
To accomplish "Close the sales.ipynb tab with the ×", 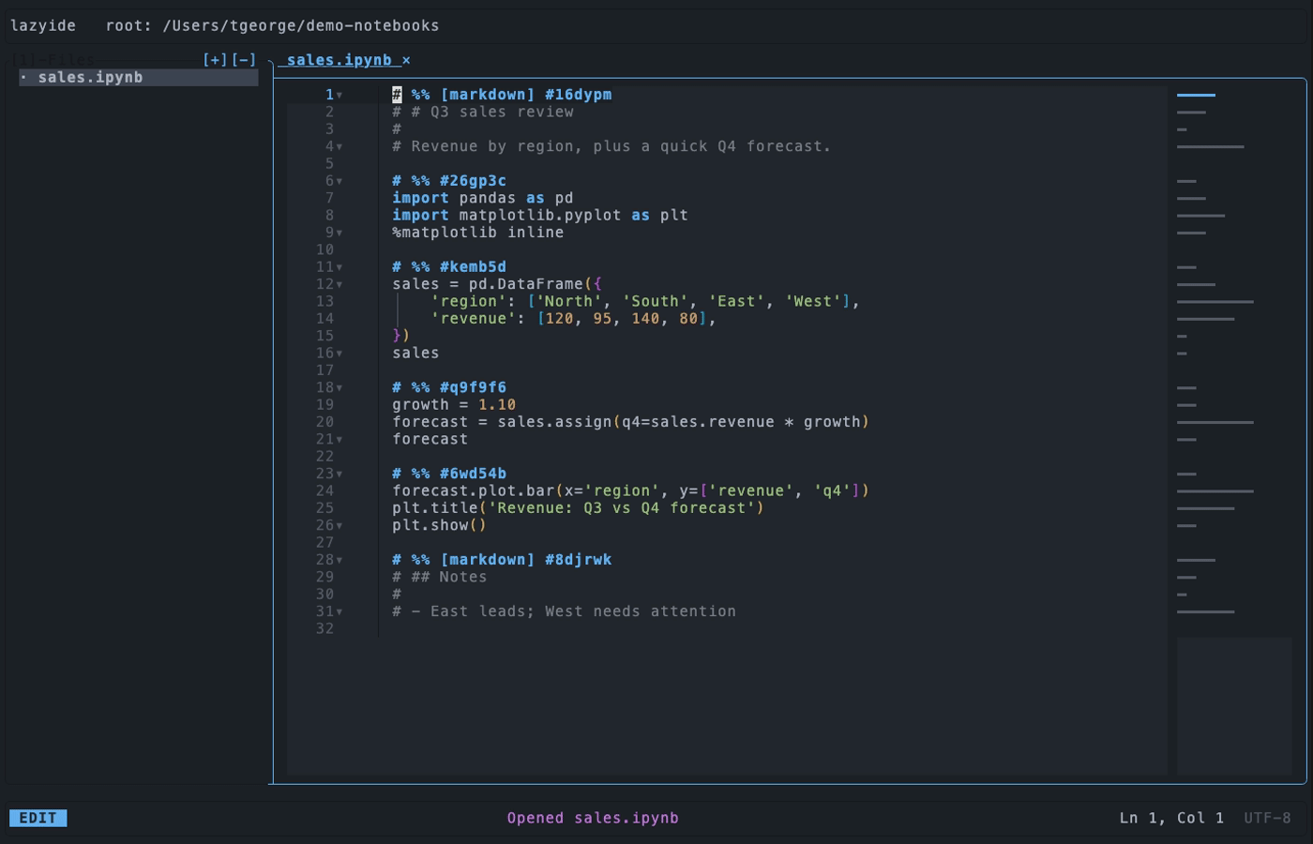I will pos(406,60).
